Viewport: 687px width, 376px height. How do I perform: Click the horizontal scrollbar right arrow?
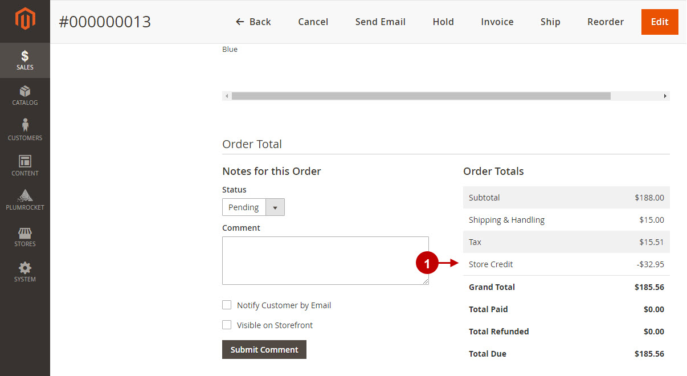(x=665, y=96)
